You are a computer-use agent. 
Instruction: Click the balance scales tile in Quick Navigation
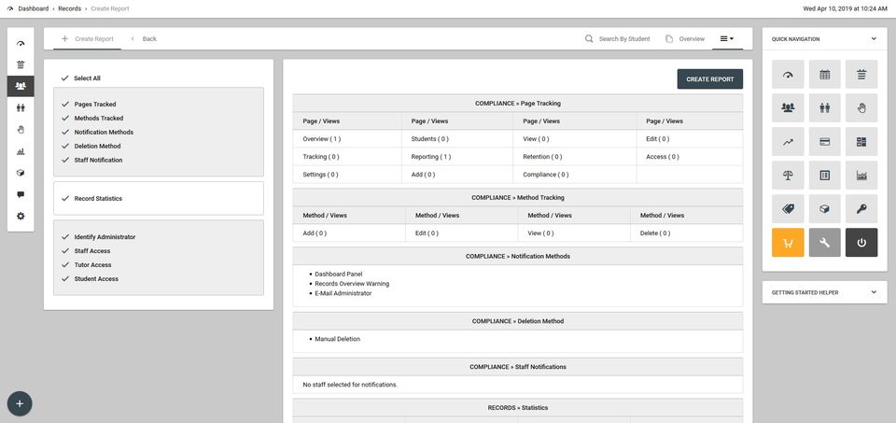(x=788, y=176)
